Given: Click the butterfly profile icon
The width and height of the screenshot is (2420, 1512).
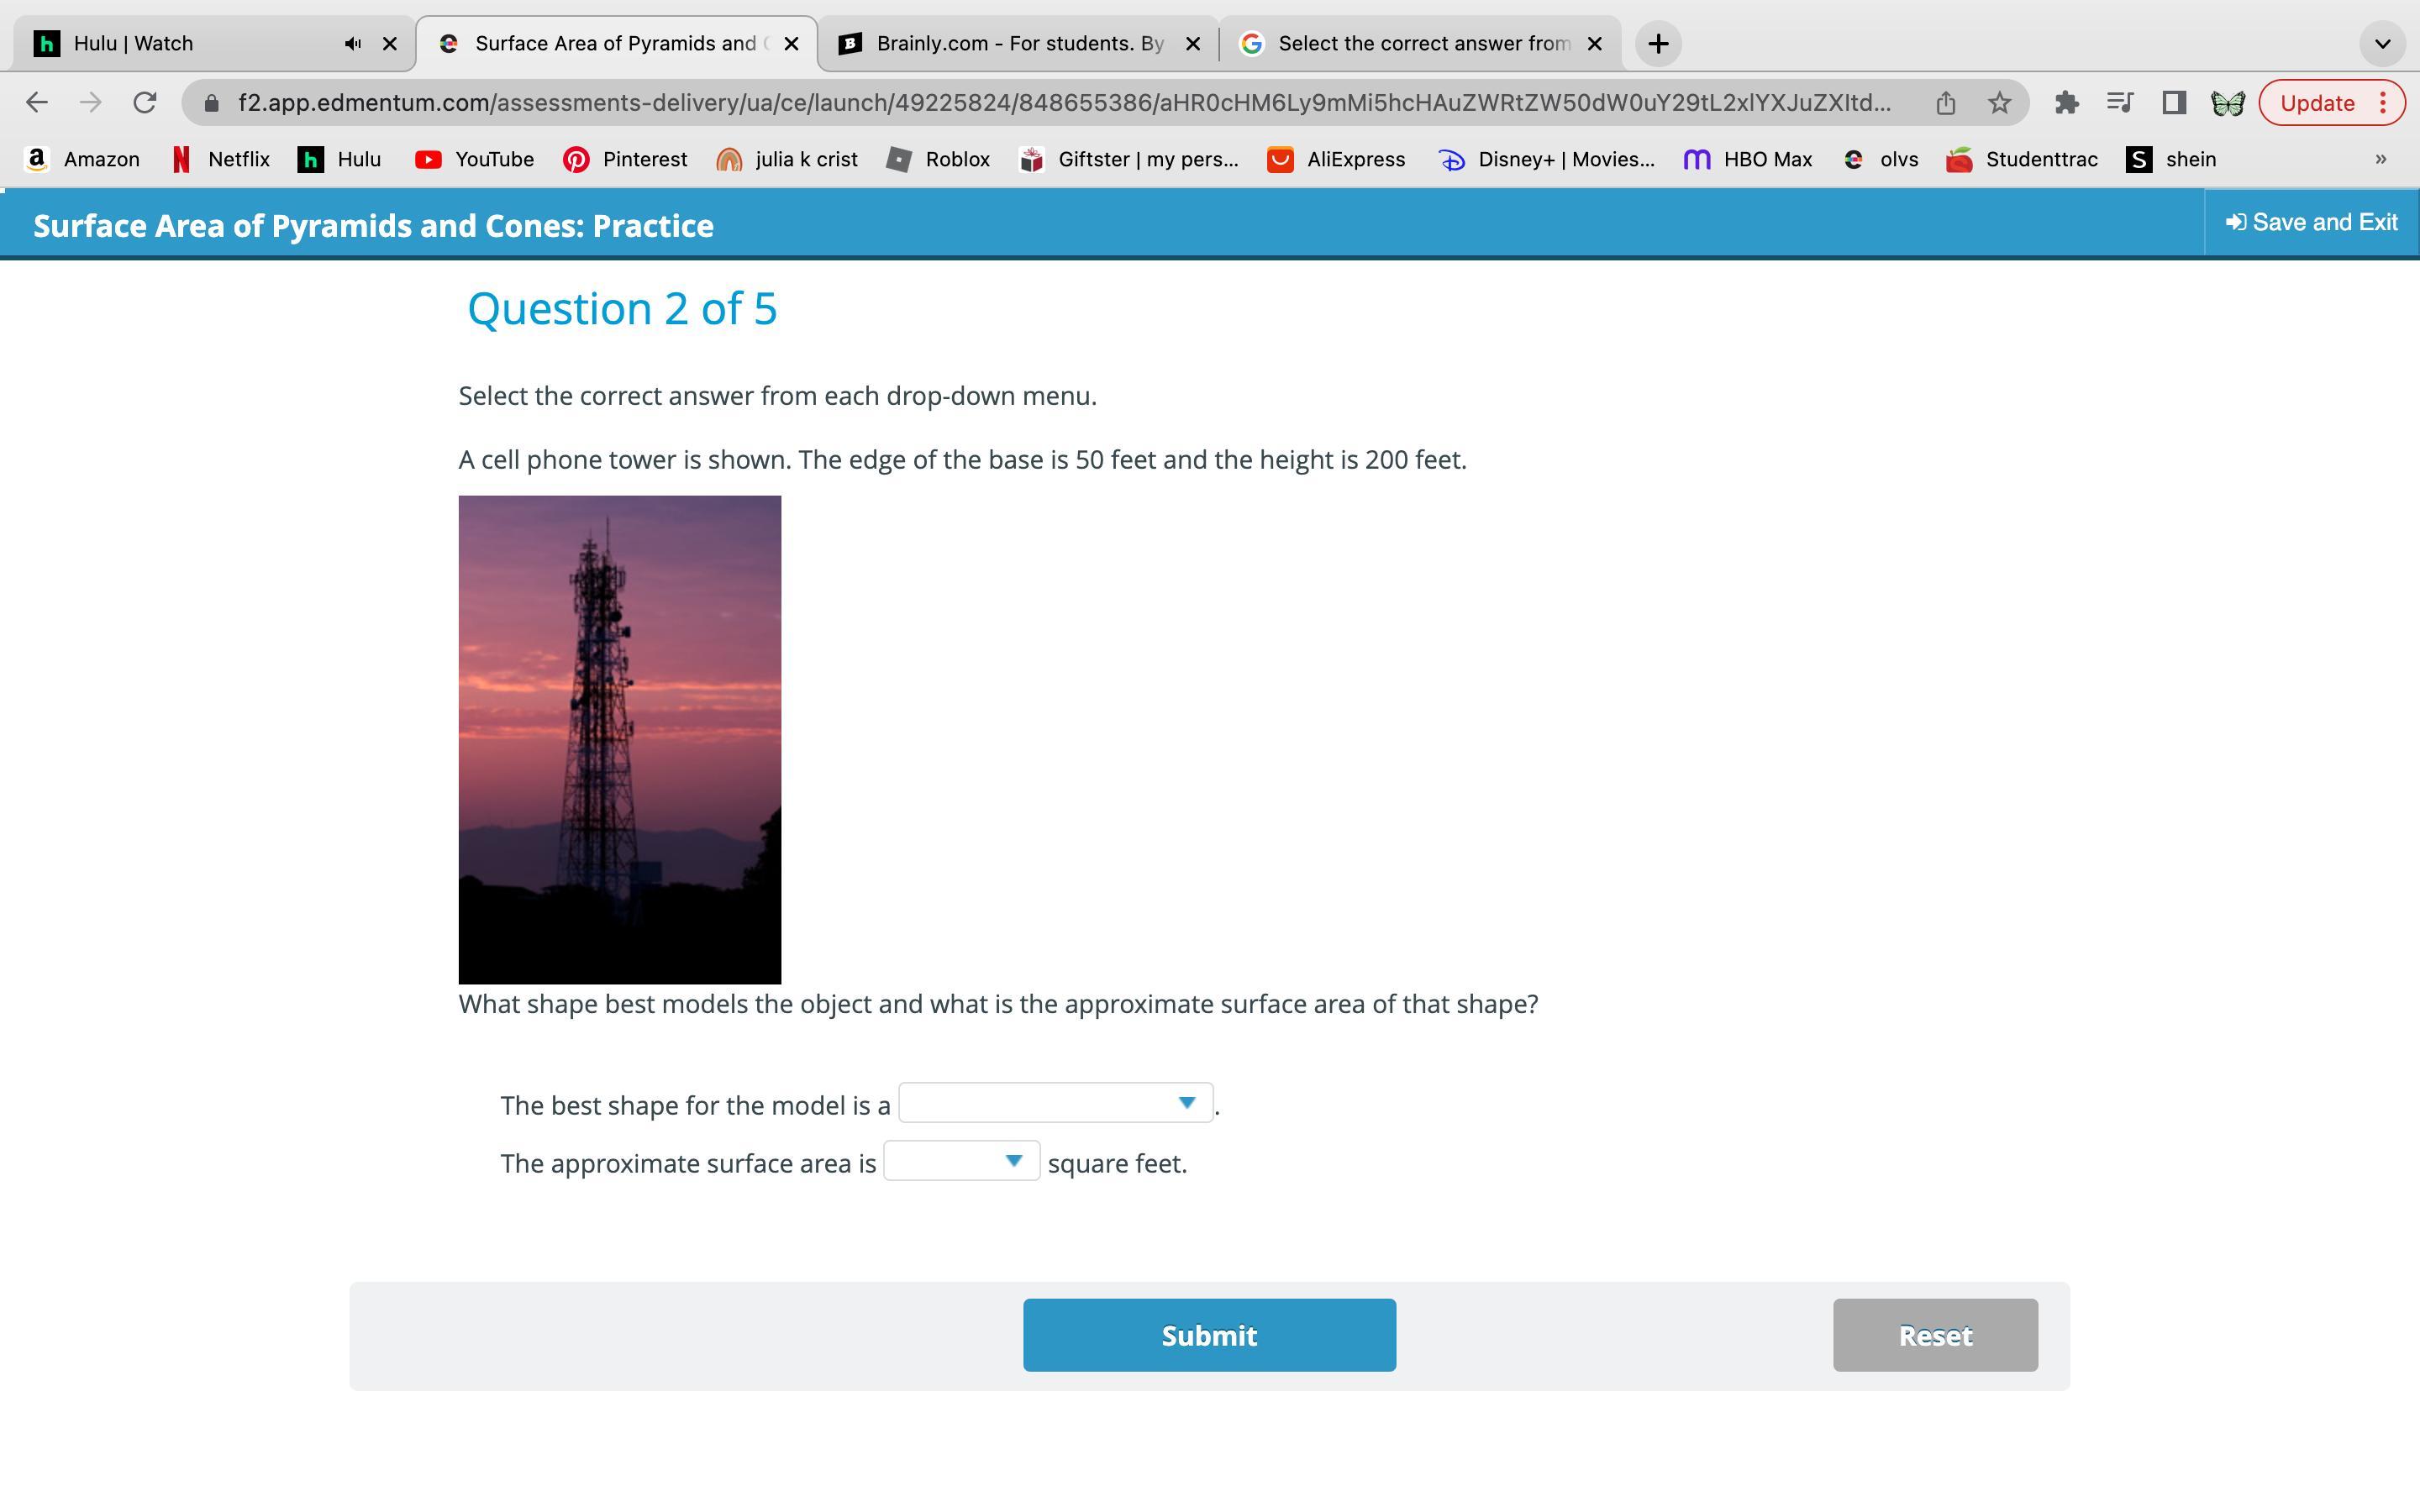Looking at the screenshot, I should coord(2227,103).
